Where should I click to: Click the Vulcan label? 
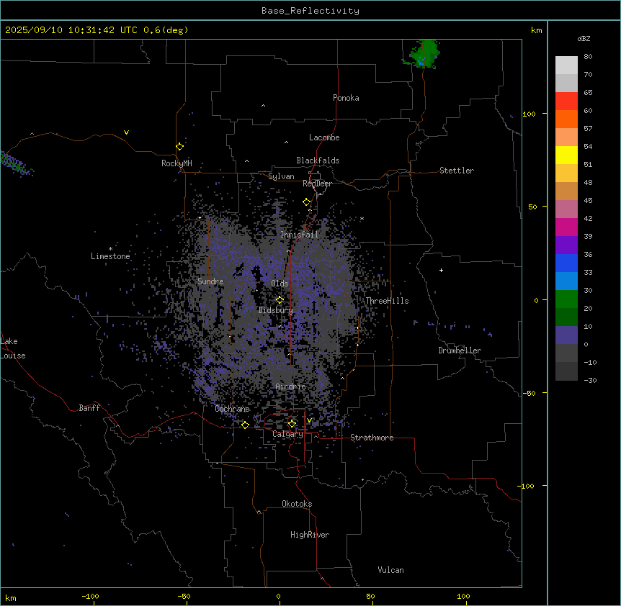390,570
